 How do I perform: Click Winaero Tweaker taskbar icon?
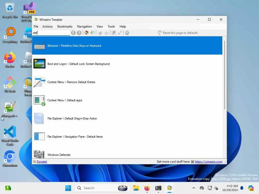coord(169,188)
